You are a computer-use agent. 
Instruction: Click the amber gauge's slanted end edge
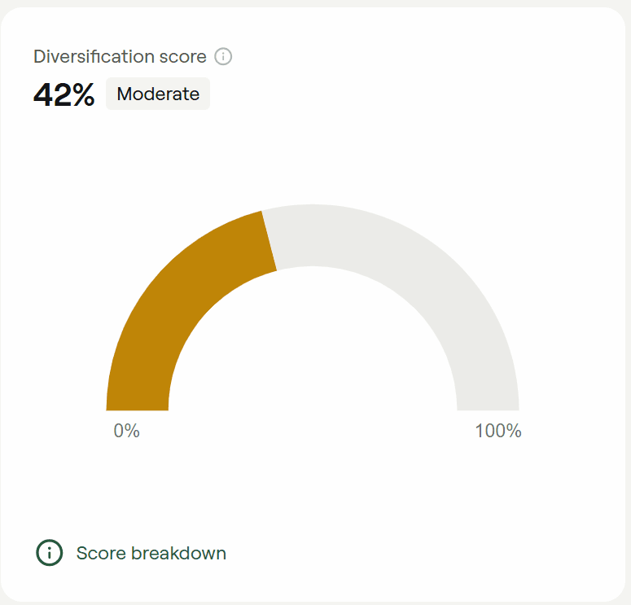click(x=269, y=241)
